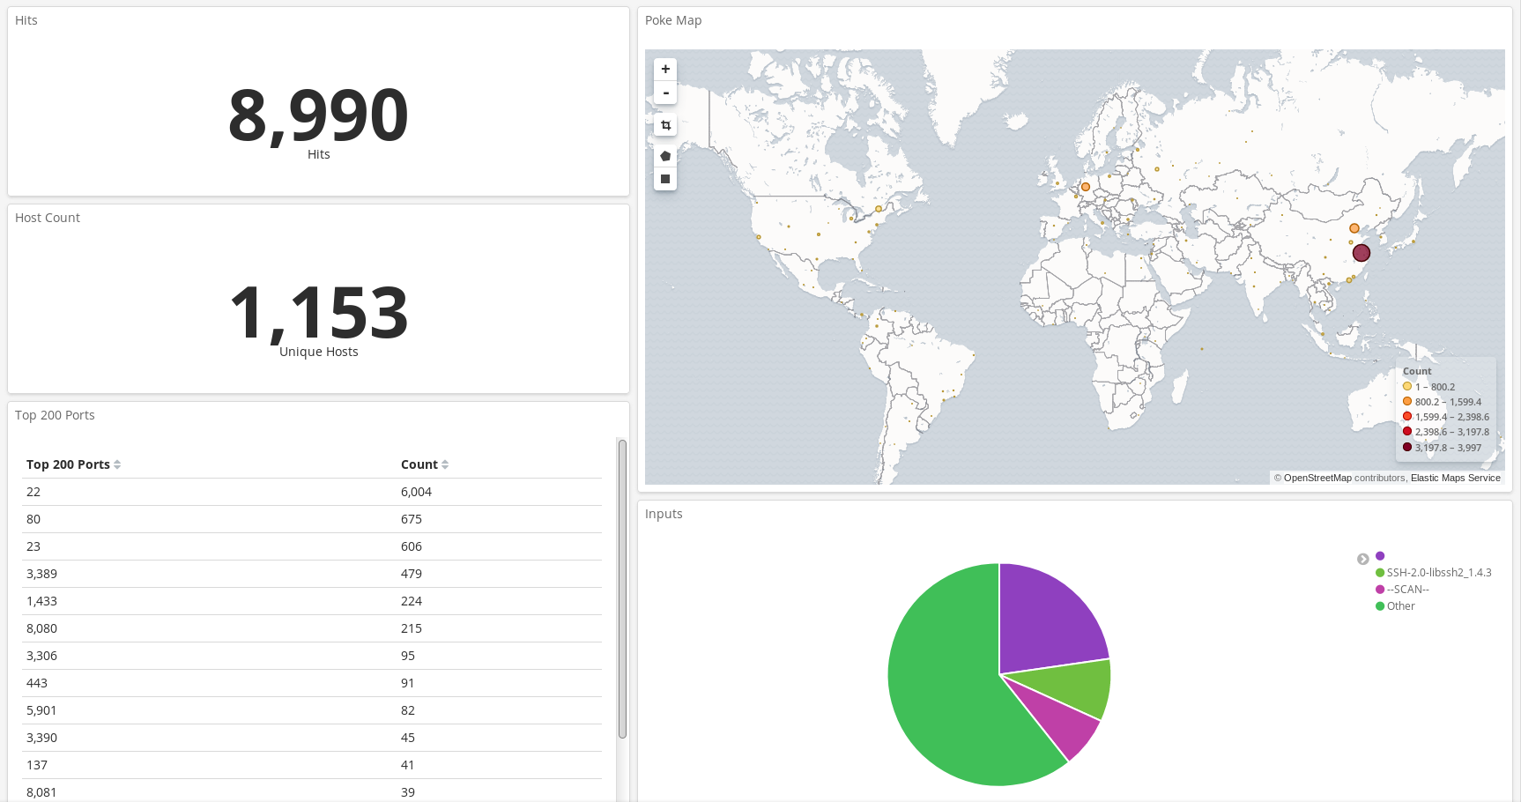The image size is (1521, 802).
Task: Select the draw rectangle map tool
Action: point(665,179)
